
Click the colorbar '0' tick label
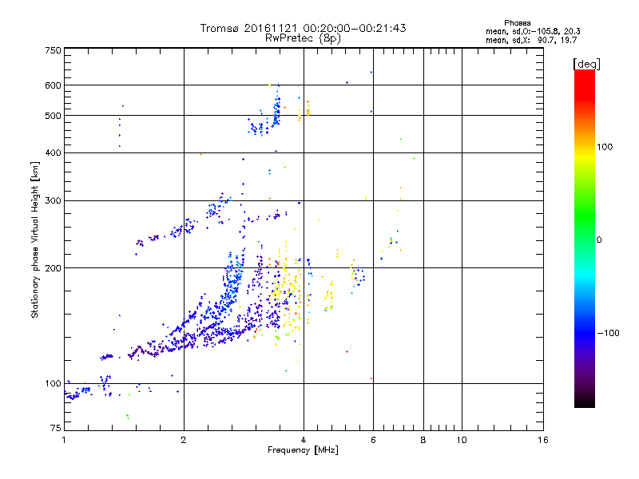[599, 240]
